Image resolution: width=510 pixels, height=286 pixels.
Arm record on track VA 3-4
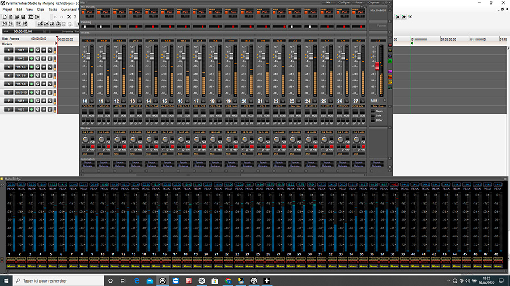pyautogui.click(x=32, y=67)
